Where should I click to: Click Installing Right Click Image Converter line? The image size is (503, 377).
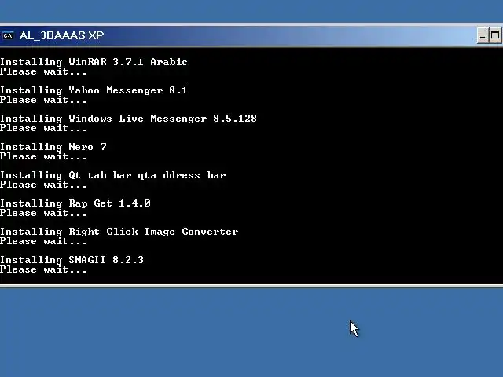pyautogui.click(x=119, y=231)
